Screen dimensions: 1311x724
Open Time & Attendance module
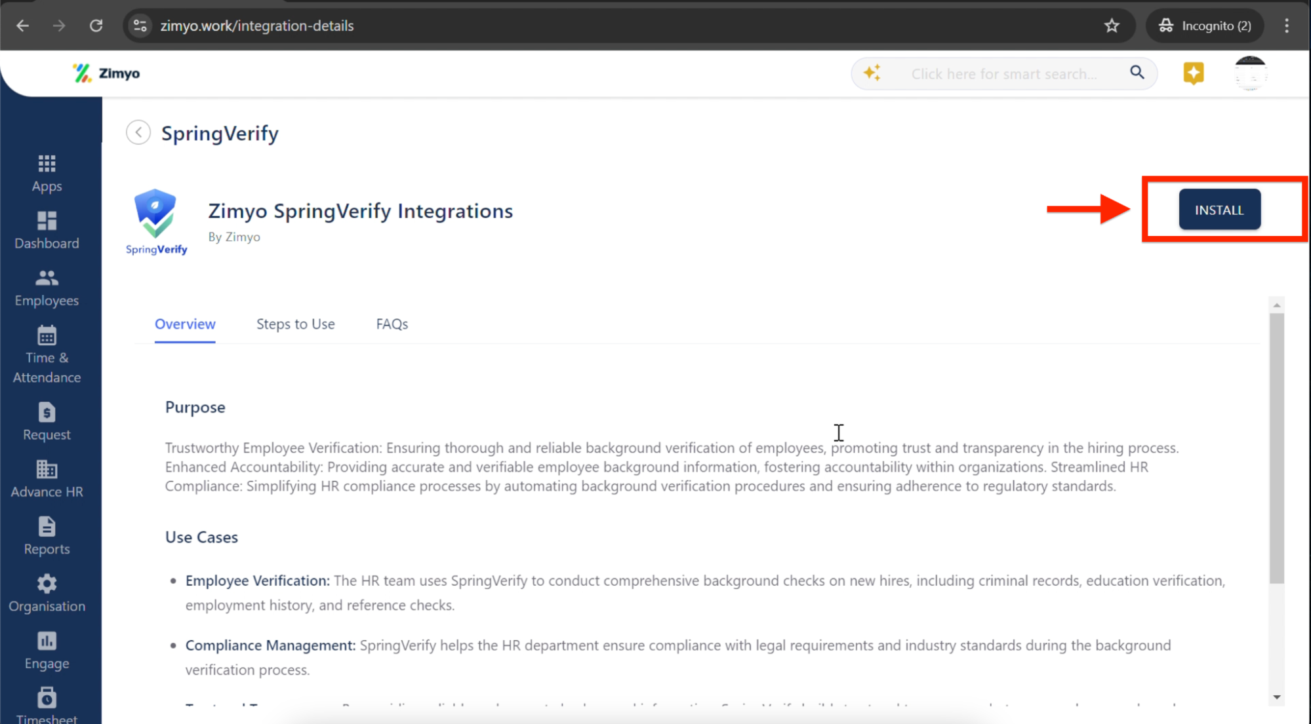47,354
